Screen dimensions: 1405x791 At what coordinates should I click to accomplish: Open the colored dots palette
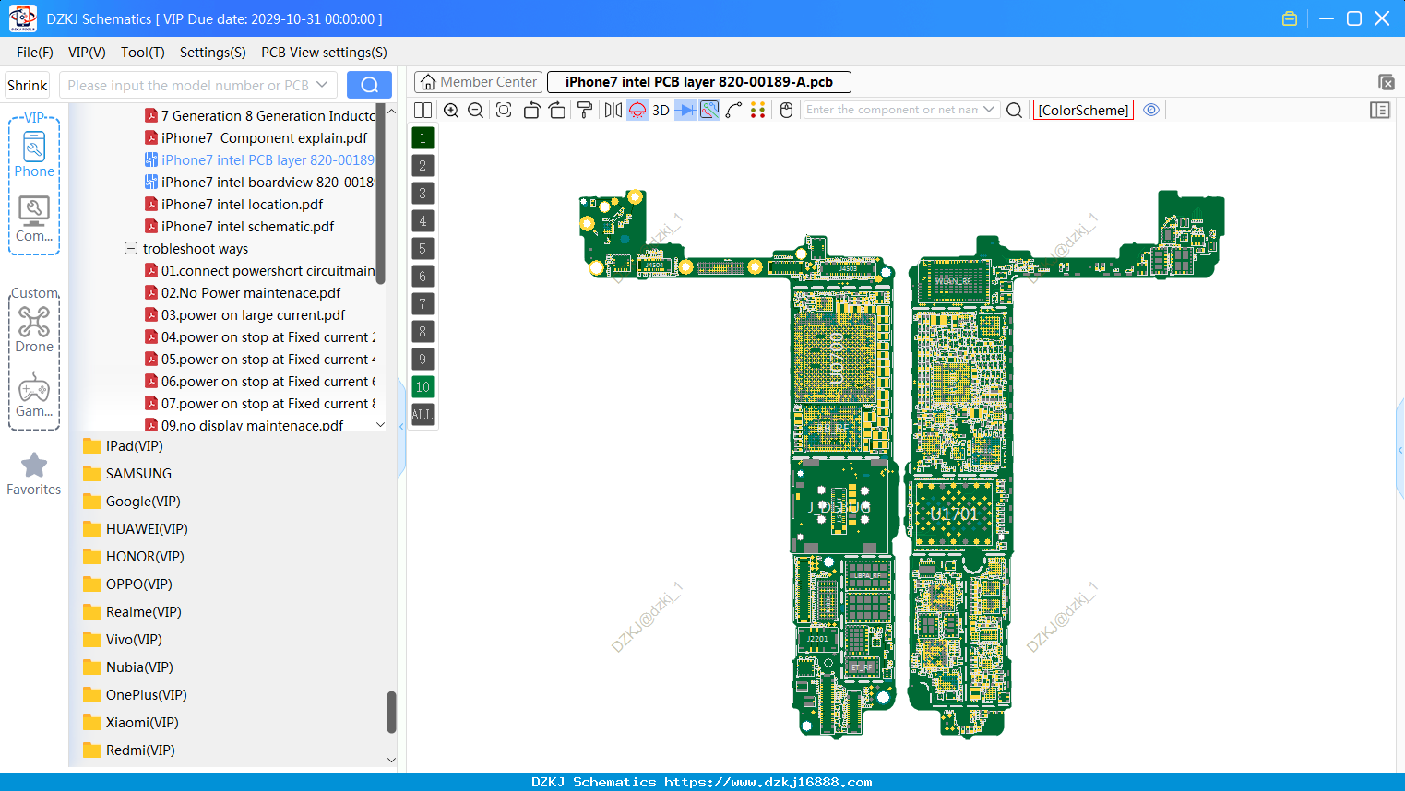pyautogui.click(x=758, y=110)
